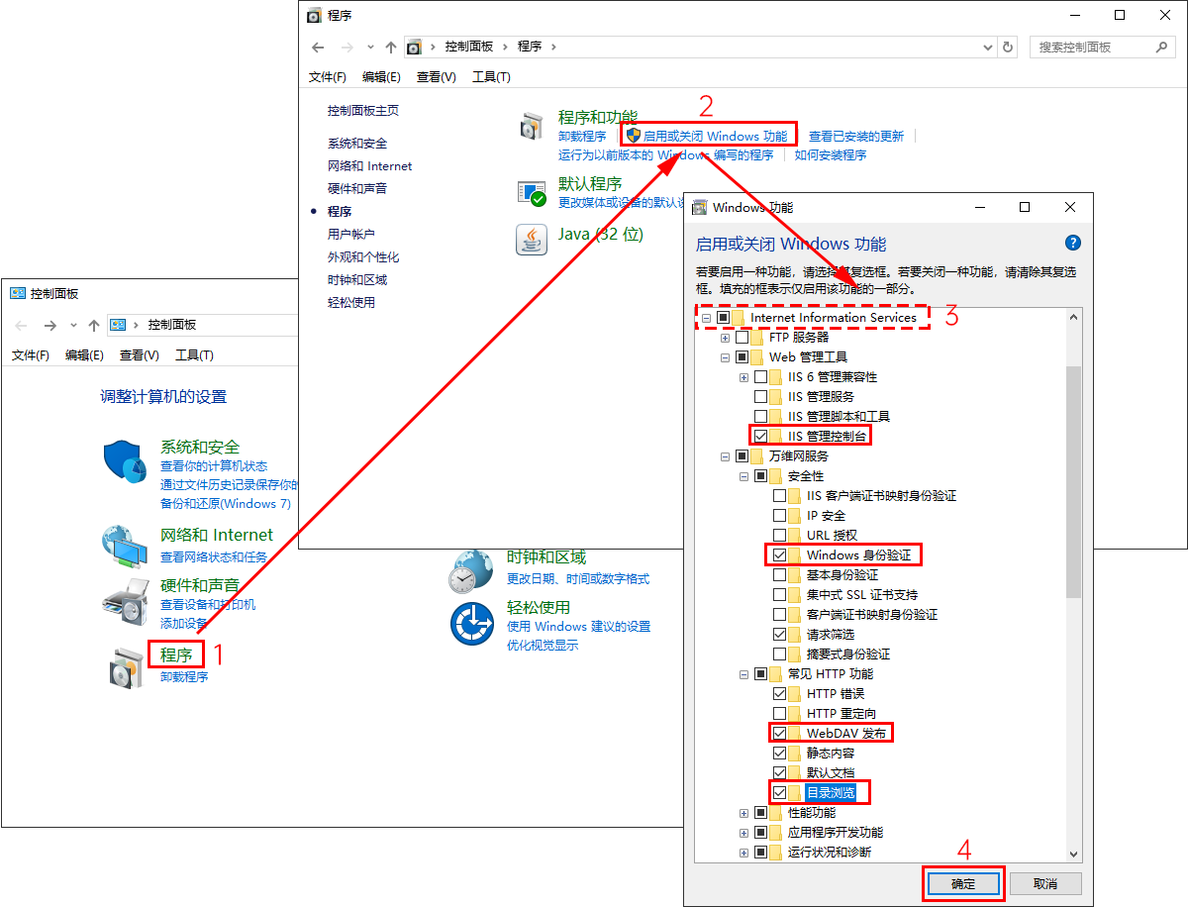
Task: Uncheck the IIS 管理控制台 checkbox
Action: tap(760, 437)
